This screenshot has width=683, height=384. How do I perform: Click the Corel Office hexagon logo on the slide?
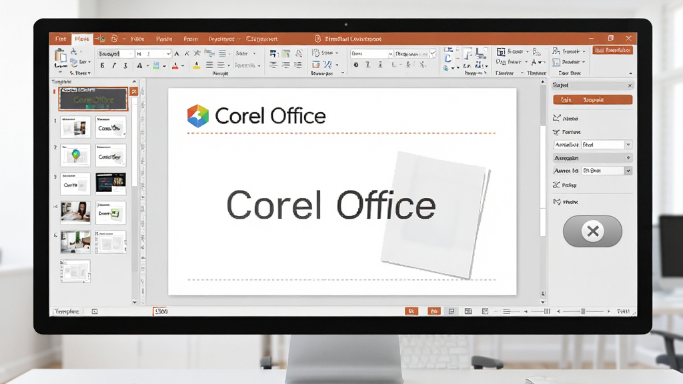[x=197, y=116]
